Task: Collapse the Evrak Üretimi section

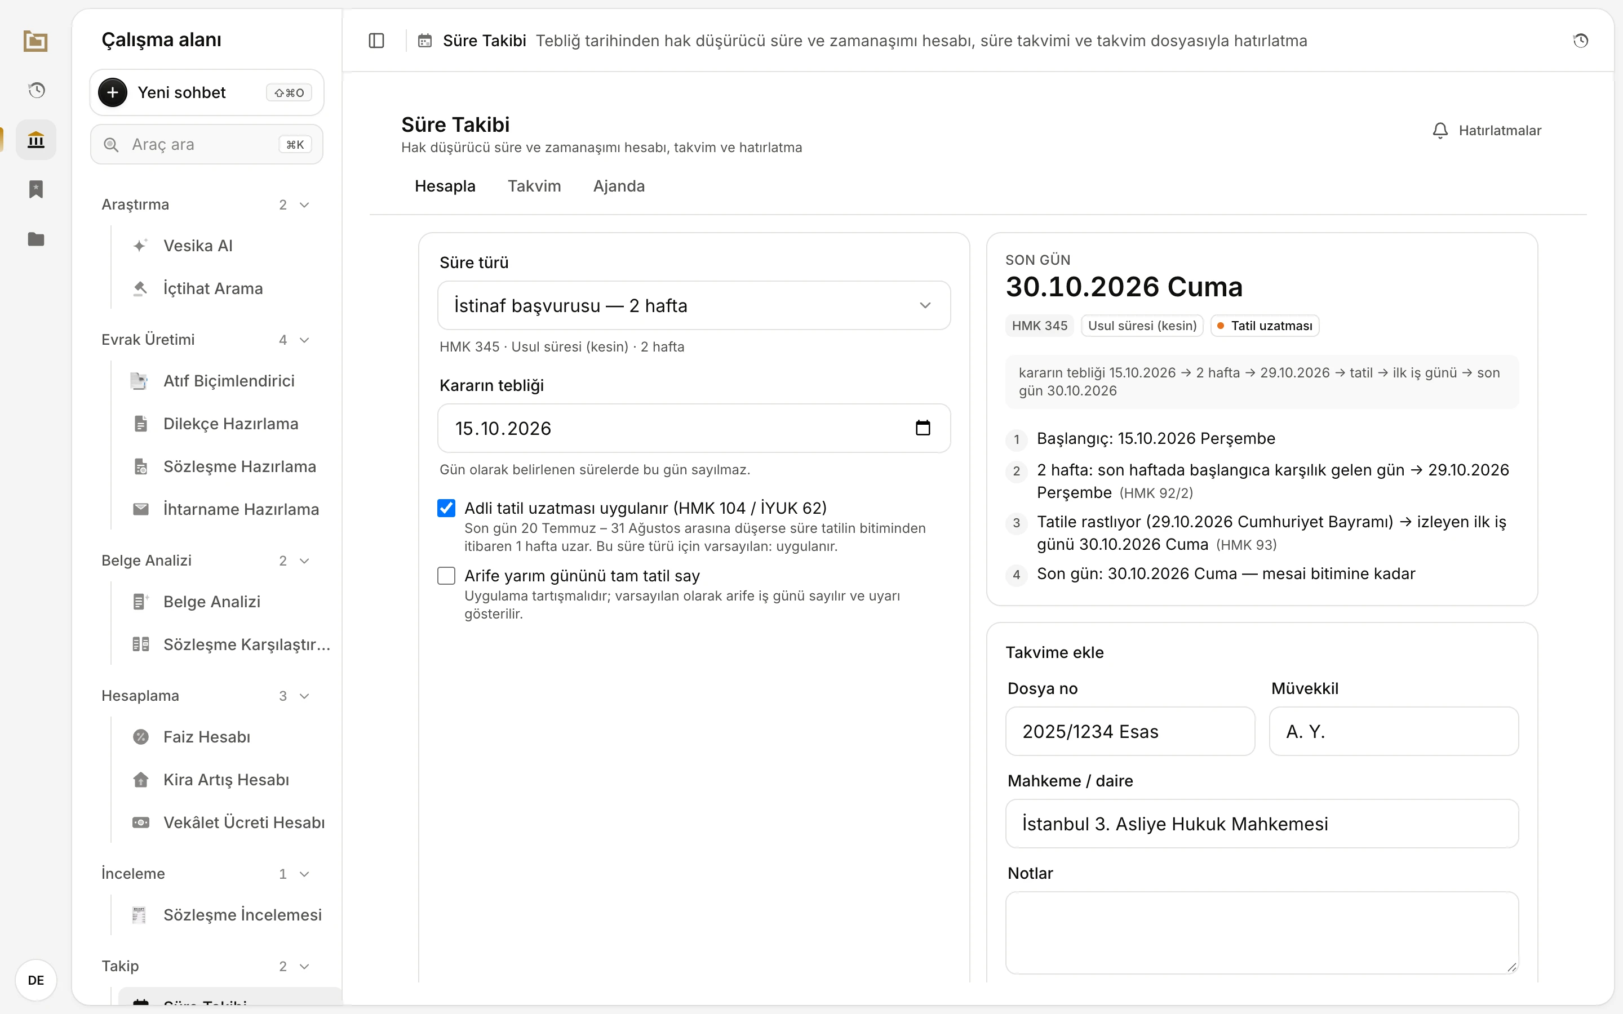Action: pos(304,340)
